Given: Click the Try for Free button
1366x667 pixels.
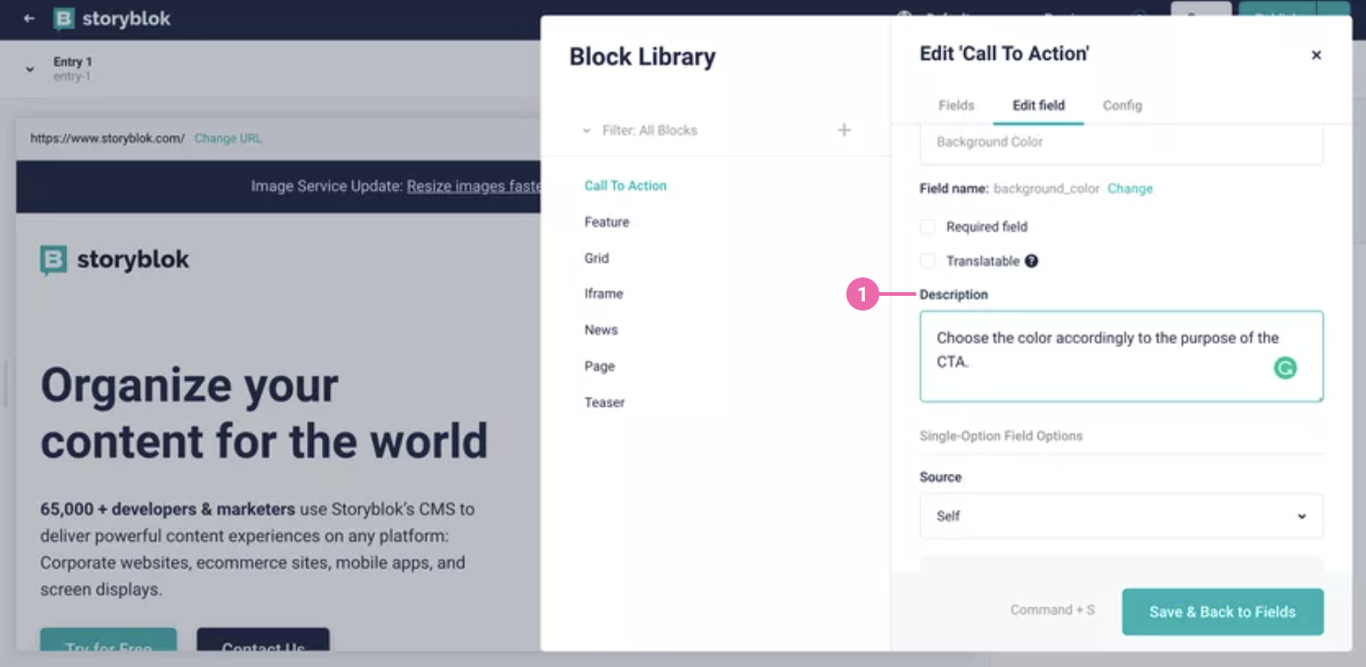Looking at the screenshot, I should (x=108, y=646).
